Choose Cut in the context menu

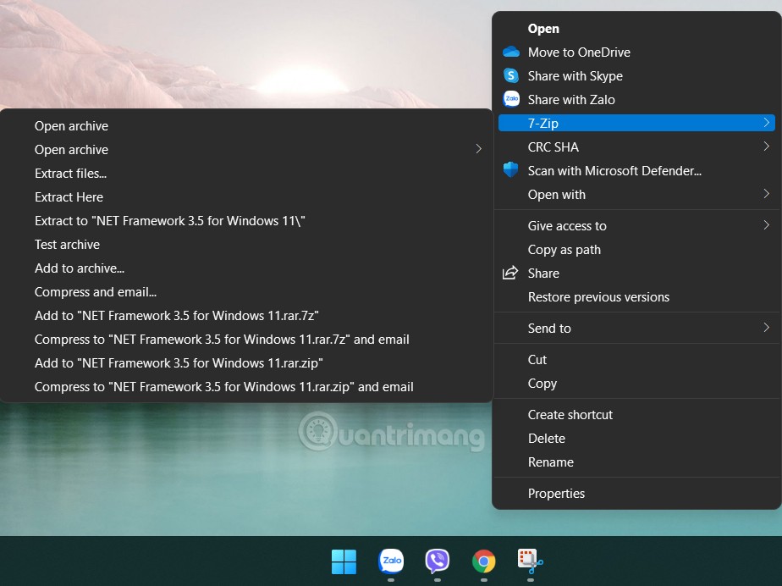point(636,359)
